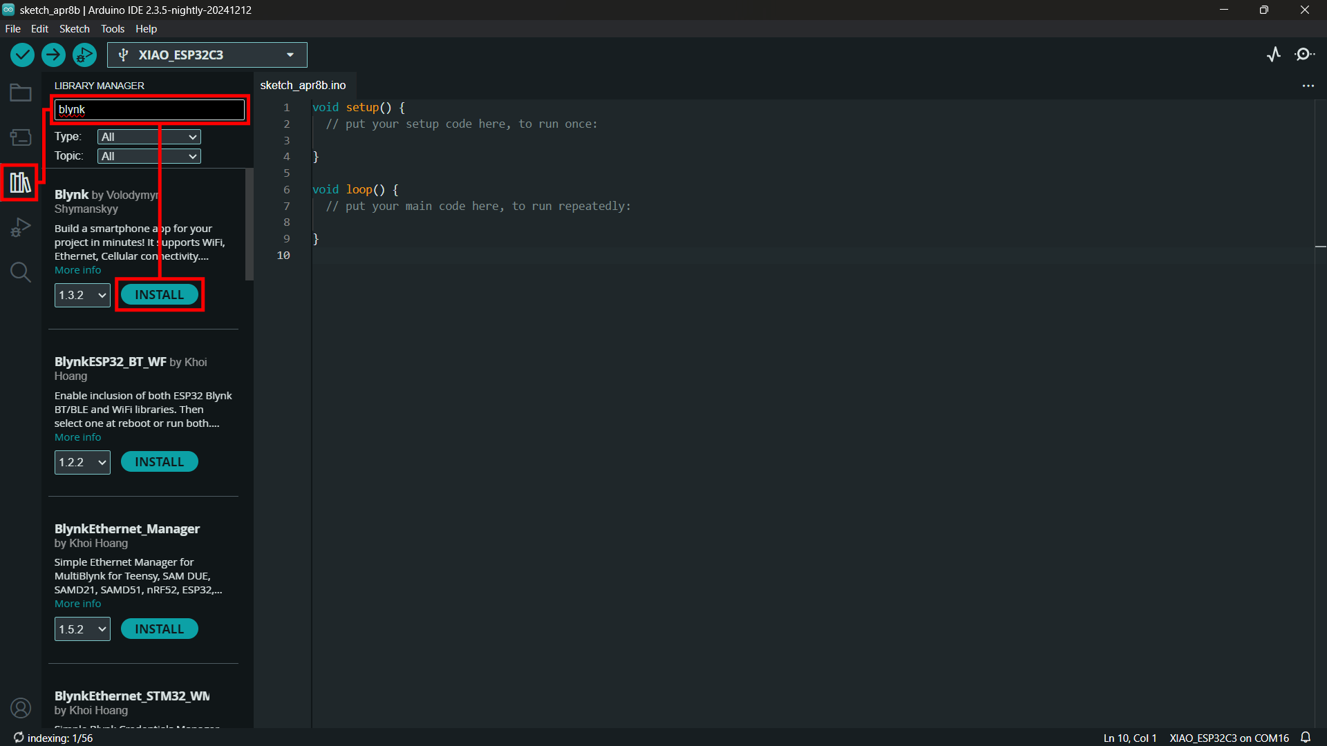Open the Boards Manager sidebar panel
1327x746 pixels.
click(21, 137)
